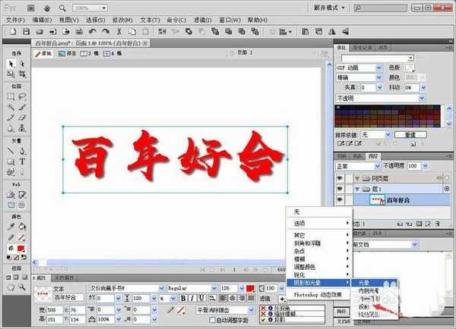Click the Hand tool icon in the top bar
This screenshot has height=329, width=456.
pos(47,8)
